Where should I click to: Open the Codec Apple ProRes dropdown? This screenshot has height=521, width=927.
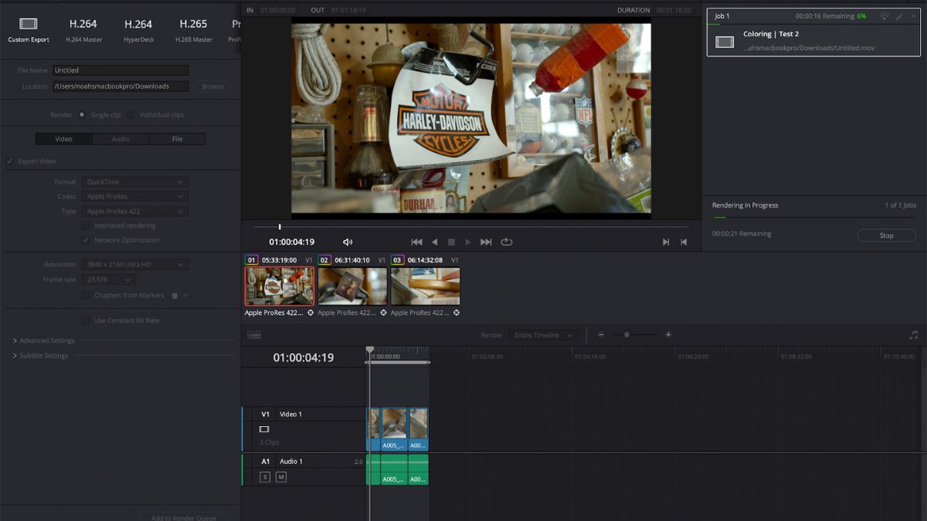click(x=135, y=196)
